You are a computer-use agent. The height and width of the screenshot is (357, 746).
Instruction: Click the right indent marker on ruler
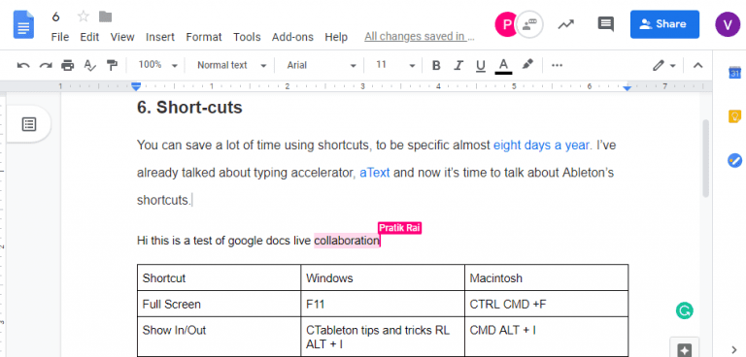(x=627, y=88)
